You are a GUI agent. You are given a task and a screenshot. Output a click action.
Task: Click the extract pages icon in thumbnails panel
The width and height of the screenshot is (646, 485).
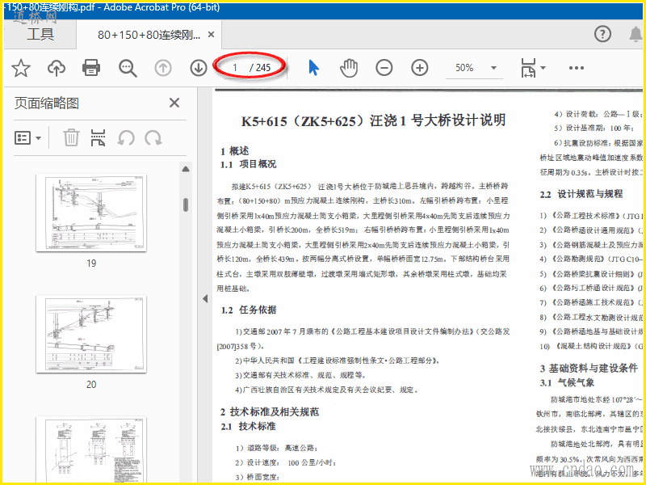coord(98,137)
